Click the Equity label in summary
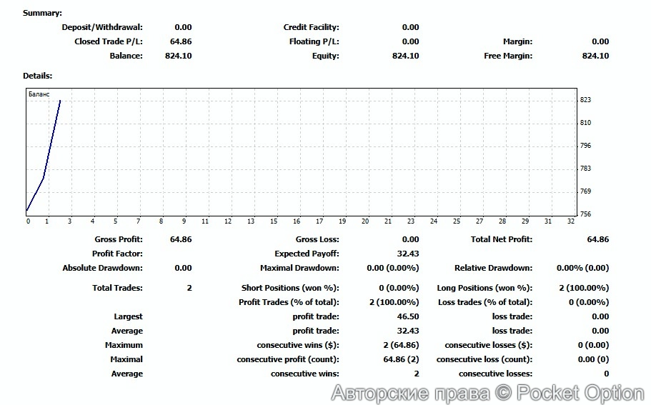Image resolution: width=651 pixels, height=405 pixels. pyautogui.click(x=325, y=56)
